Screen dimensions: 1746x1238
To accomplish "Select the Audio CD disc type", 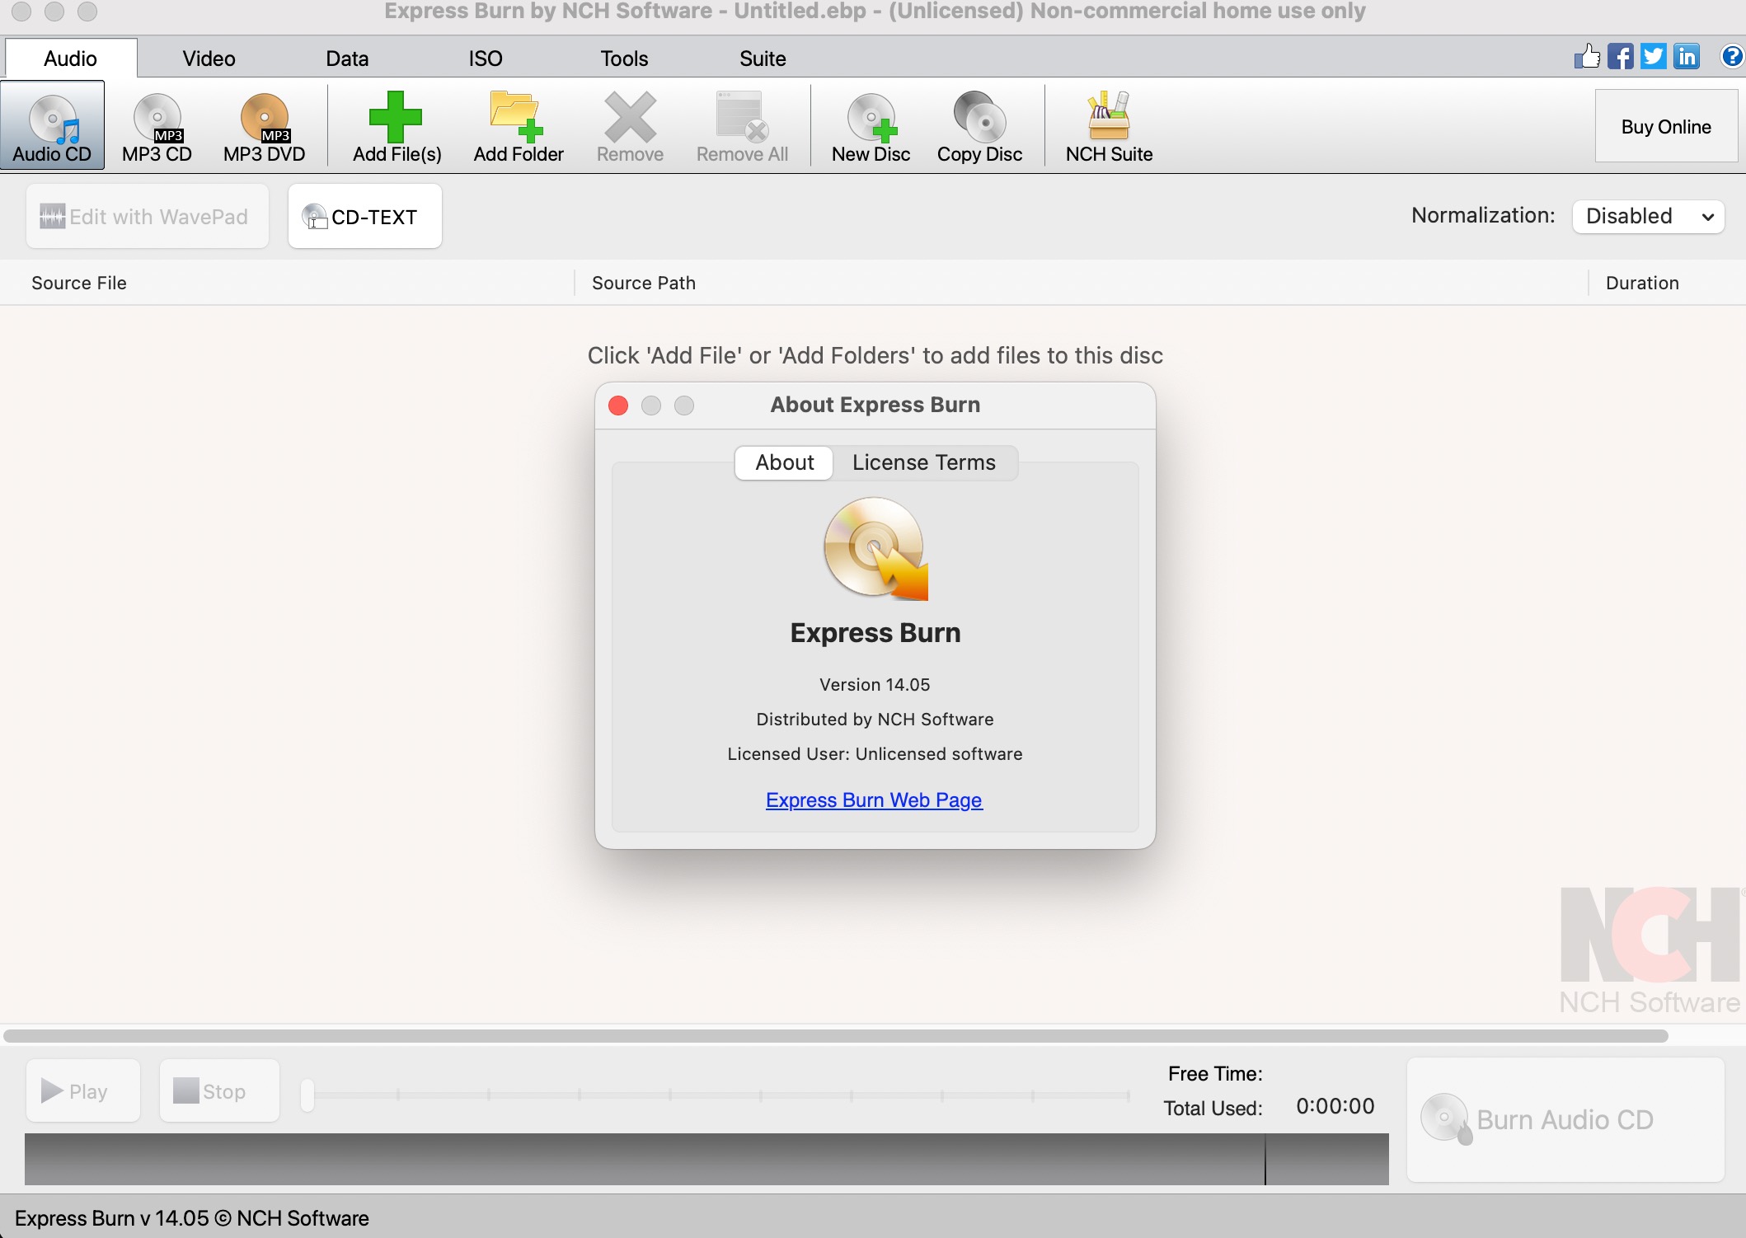I will tap(52, 125).
